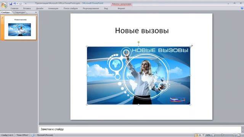Zoom in with the plus button
Image resolution: width=244 pixels, height=137 pixels.
tap(234, 135)
